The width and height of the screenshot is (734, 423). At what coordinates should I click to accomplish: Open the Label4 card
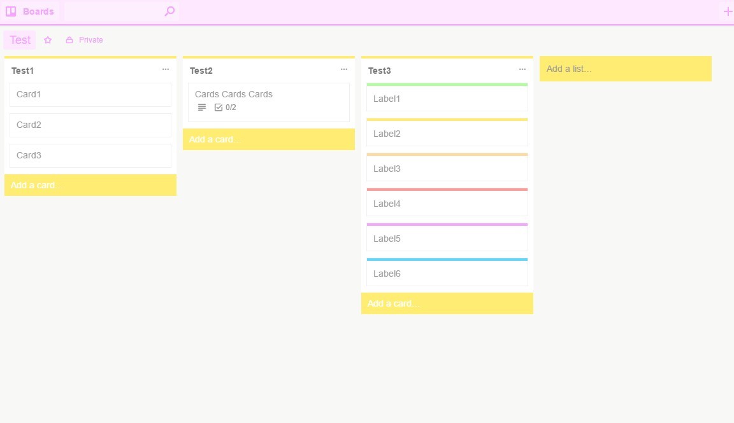point(447,202)
